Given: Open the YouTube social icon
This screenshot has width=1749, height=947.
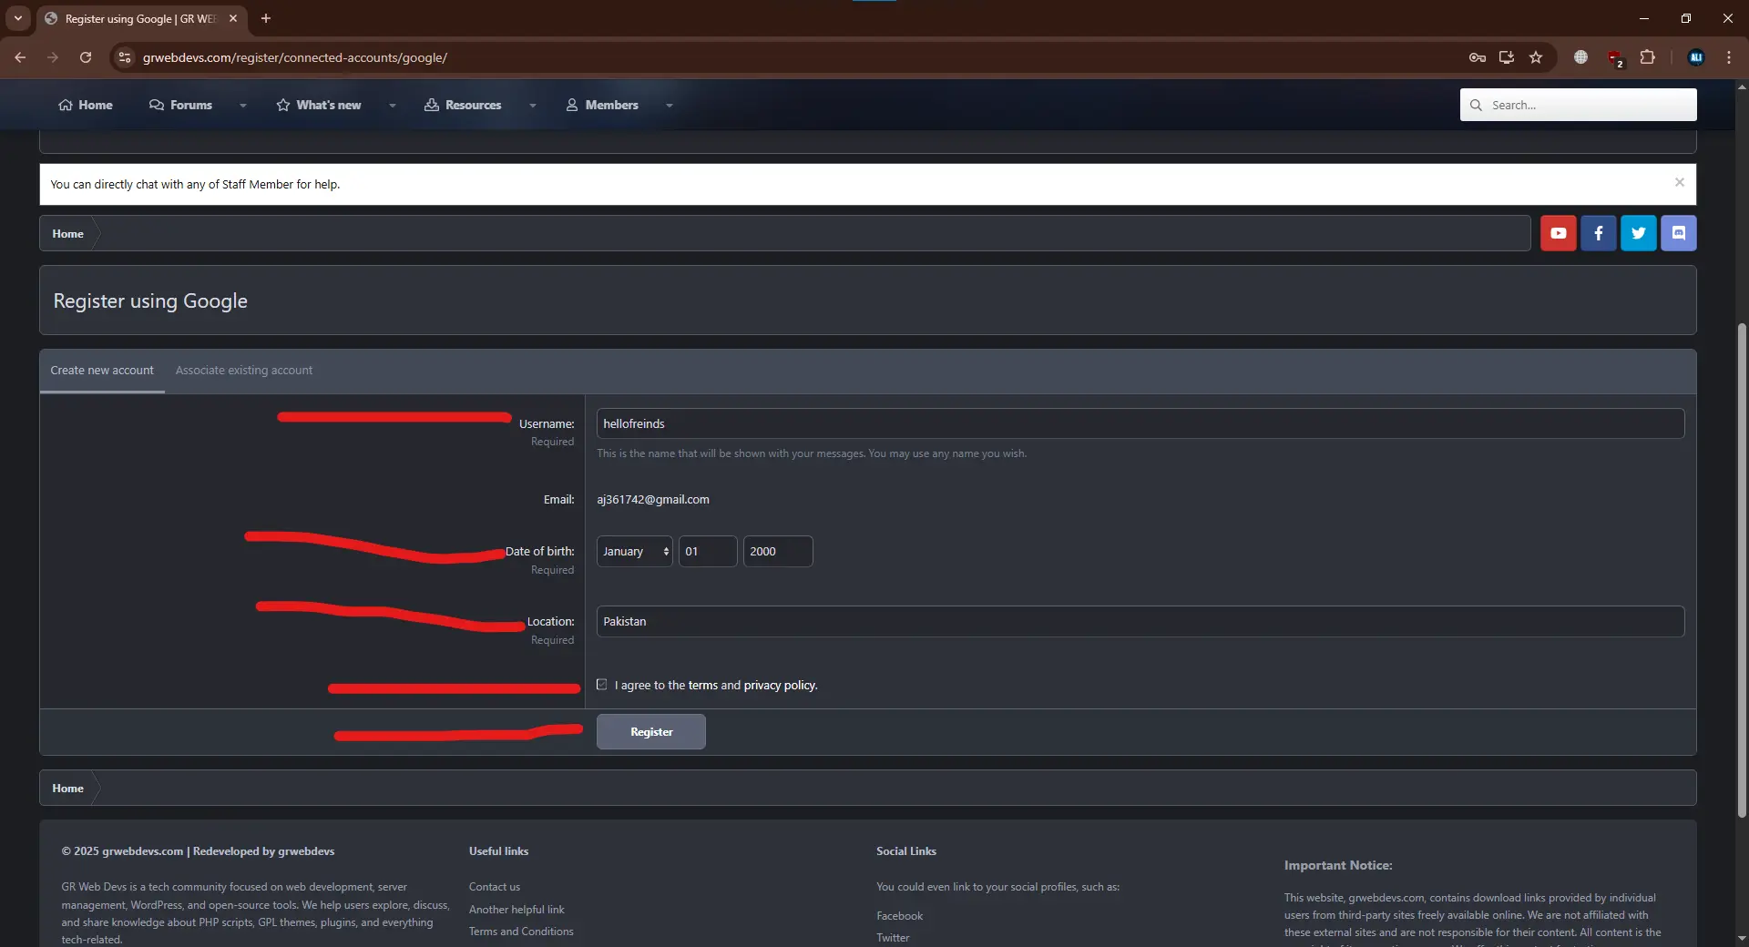Looking at the screenshot, I should pos(1558,233).
